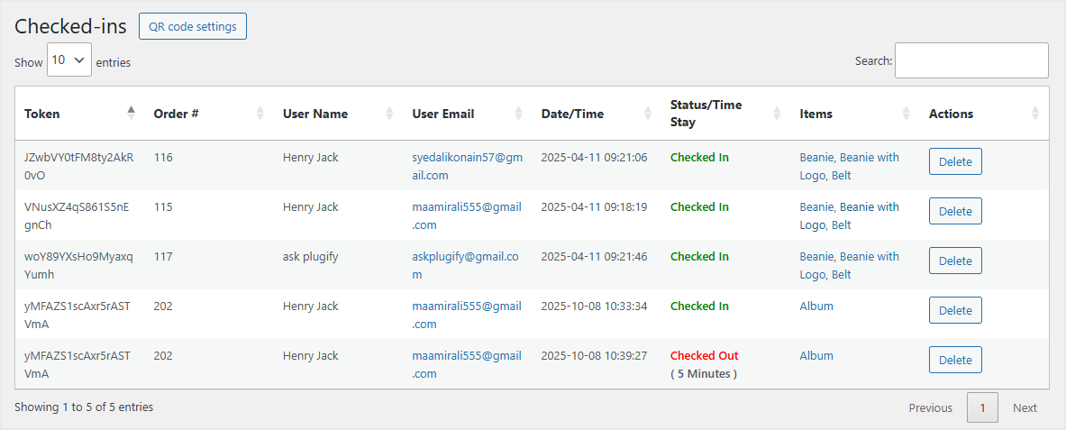Sort table by Token column arrows
The height and width of the screenshot is (430, 1066).
132,114
